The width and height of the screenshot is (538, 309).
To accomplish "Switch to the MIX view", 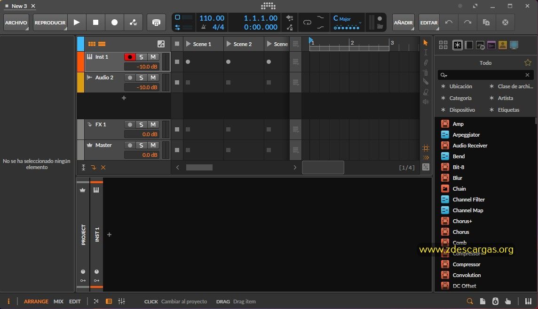I will tap(58, 301).
